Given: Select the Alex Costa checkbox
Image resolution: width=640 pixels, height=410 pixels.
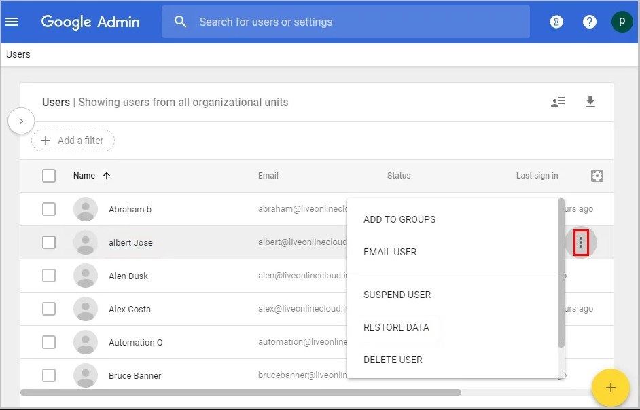Looking at the screenshot, I should (49, 310).
